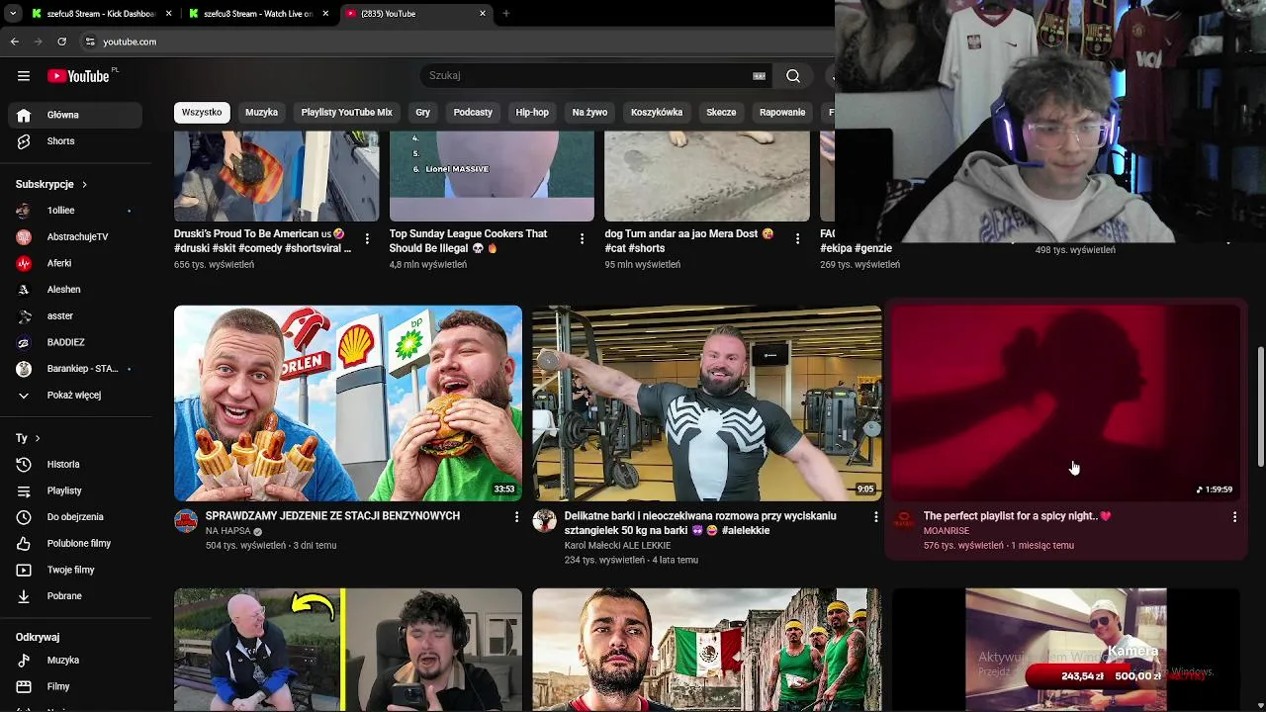
Task: Switch to szefcu8 Stream Watch Live tab
Action: coord(259,14)
